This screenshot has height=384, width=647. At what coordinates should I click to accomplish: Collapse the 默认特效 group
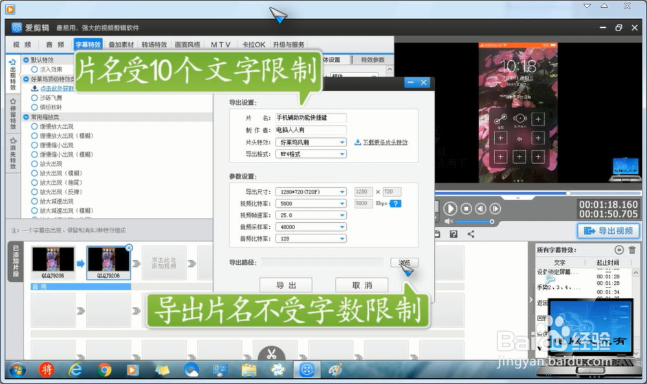(26, 60)
